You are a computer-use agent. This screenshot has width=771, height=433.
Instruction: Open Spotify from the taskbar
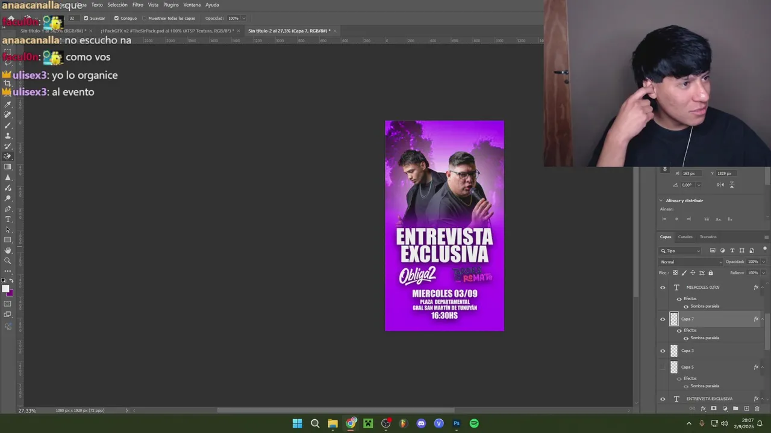coord(474,423)
